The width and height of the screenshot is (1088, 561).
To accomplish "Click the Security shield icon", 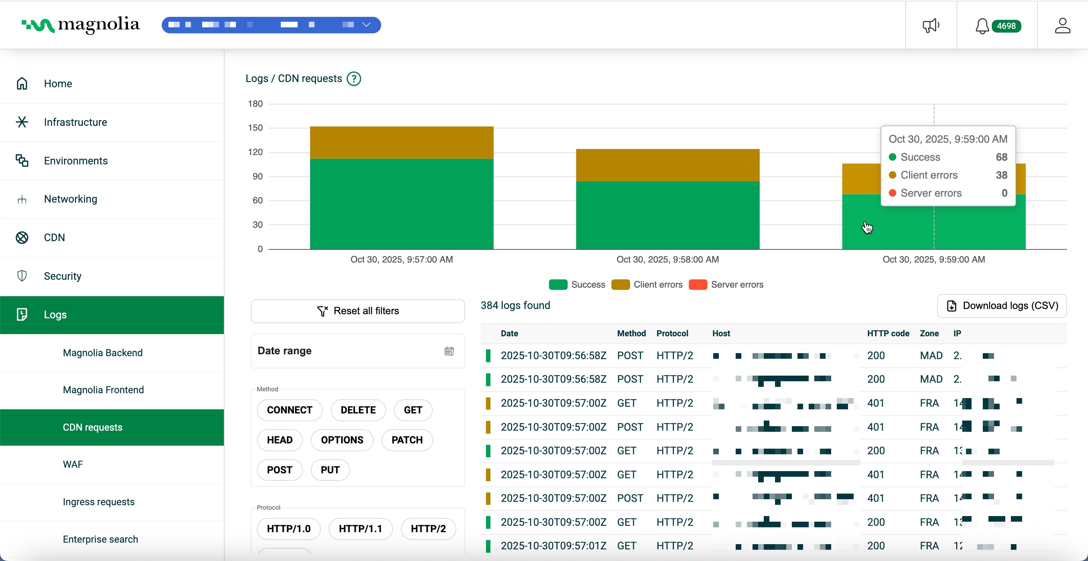I will click(x=22, y=276).
